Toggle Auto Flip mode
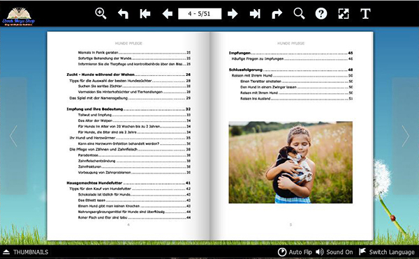Screen dimensions: 419x259 (295, 252)
